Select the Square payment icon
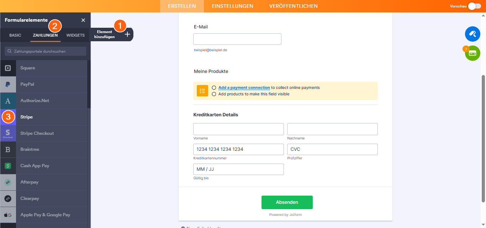Viewport: 486px width, 228px height. pos(8,68)
